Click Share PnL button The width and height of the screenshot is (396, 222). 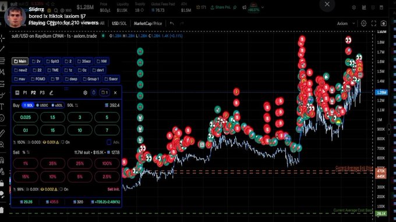(221, 8)
